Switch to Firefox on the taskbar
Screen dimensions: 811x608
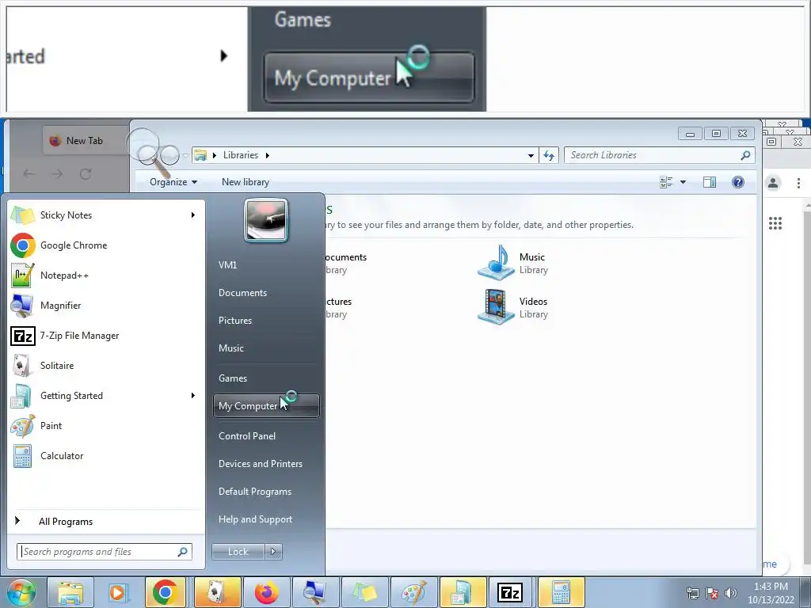266,592
